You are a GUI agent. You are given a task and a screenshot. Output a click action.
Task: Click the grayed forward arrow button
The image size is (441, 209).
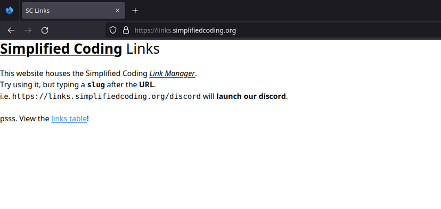(28, 30)
